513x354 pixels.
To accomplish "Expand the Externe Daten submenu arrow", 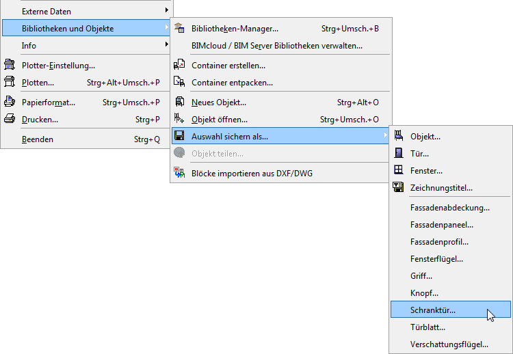I will tap(167, 10).
